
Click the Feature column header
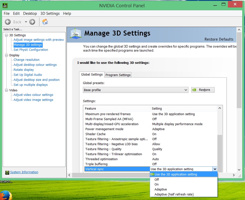click(117, 108)
